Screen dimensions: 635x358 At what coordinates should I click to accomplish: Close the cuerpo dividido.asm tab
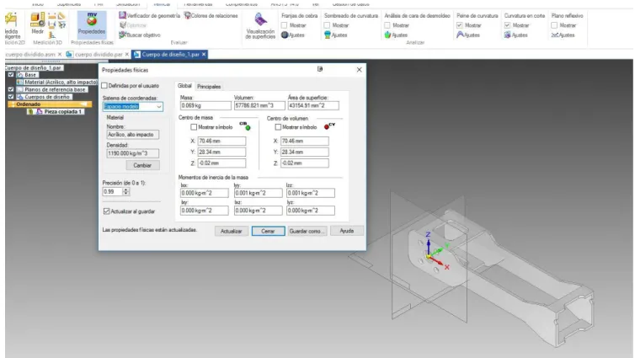(x=60, y=54)
